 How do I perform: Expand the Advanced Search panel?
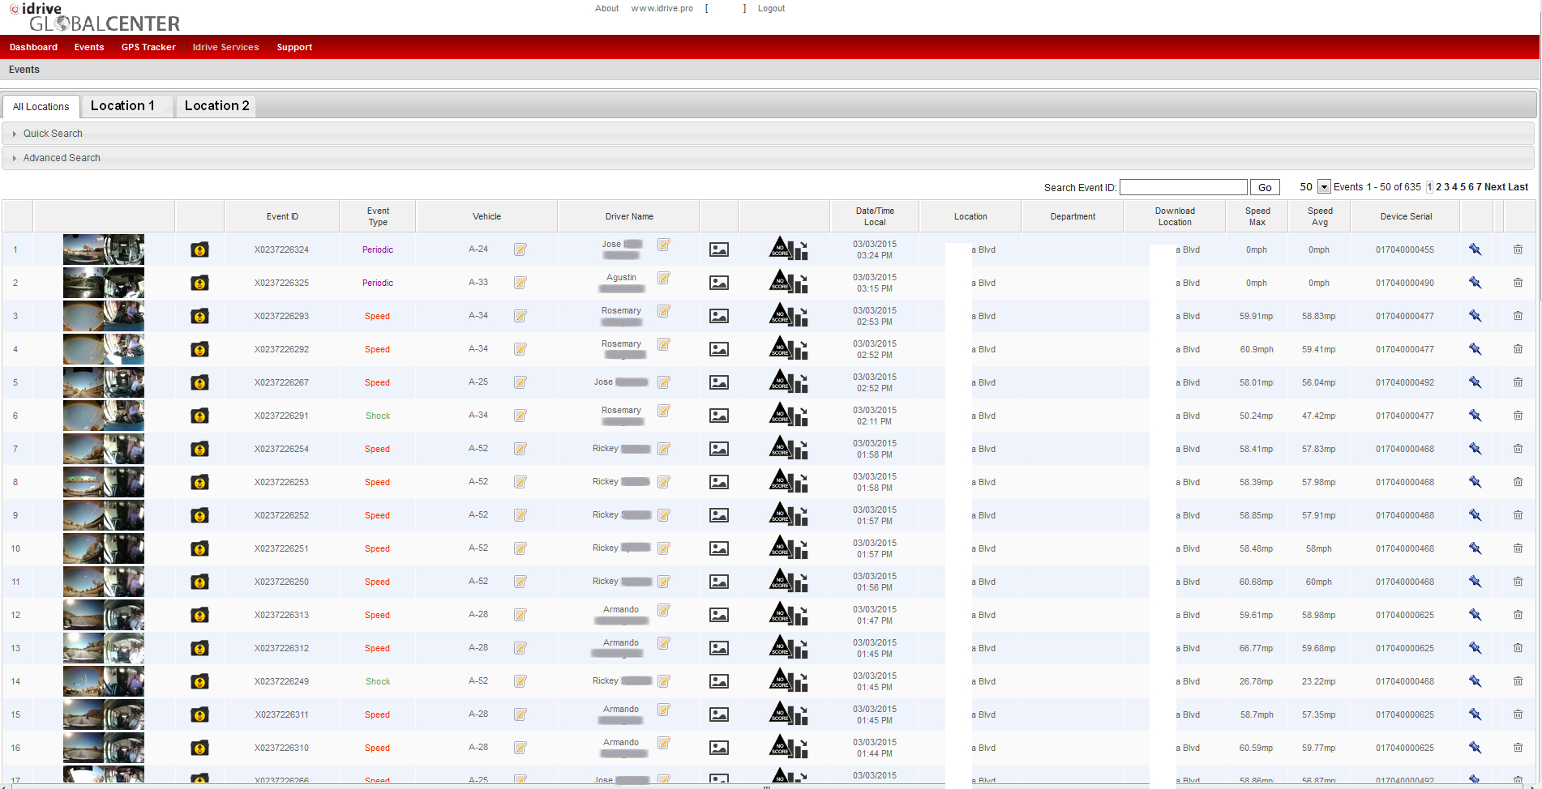coord(62,158)
